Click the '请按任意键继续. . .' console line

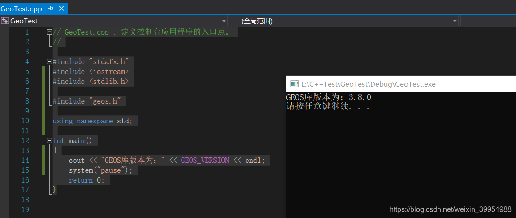coord(328,107)
